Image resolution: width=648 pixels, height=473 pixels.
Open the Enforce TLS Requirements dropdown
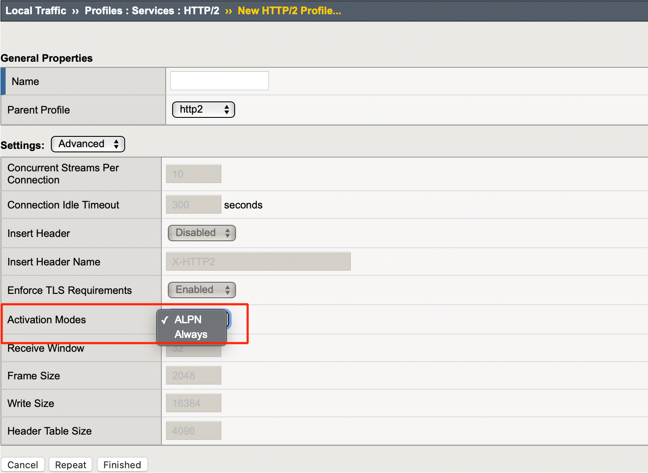(x=201, y=290)
